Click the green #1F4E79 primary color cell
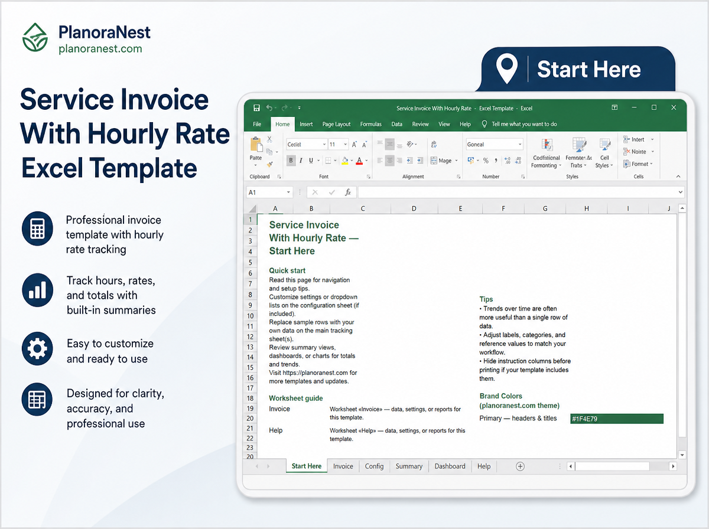Image resolution: width=709 pixels, height=529 pixels. [616, 419]
